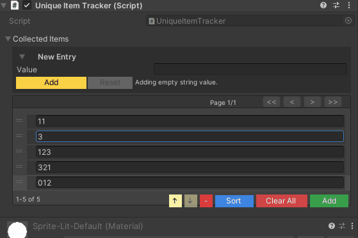The height and width of the screenshot is (238, 358).
Task: Disable the Unique Item Tracker component checkbox
Action: click(x=27, y=5)
